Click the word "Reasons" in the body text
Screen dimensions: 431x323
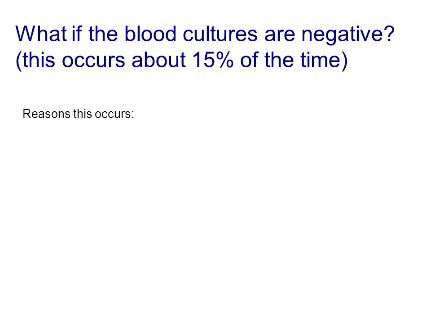(x=46, y=114)
